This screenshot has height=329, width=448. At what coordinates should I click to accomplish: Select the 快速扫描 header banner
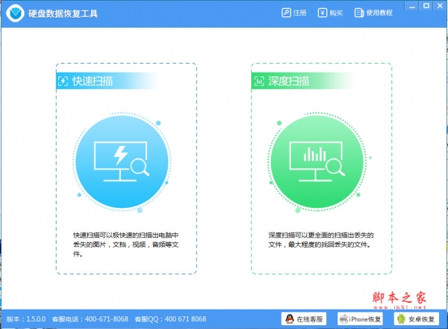[107, 81]
